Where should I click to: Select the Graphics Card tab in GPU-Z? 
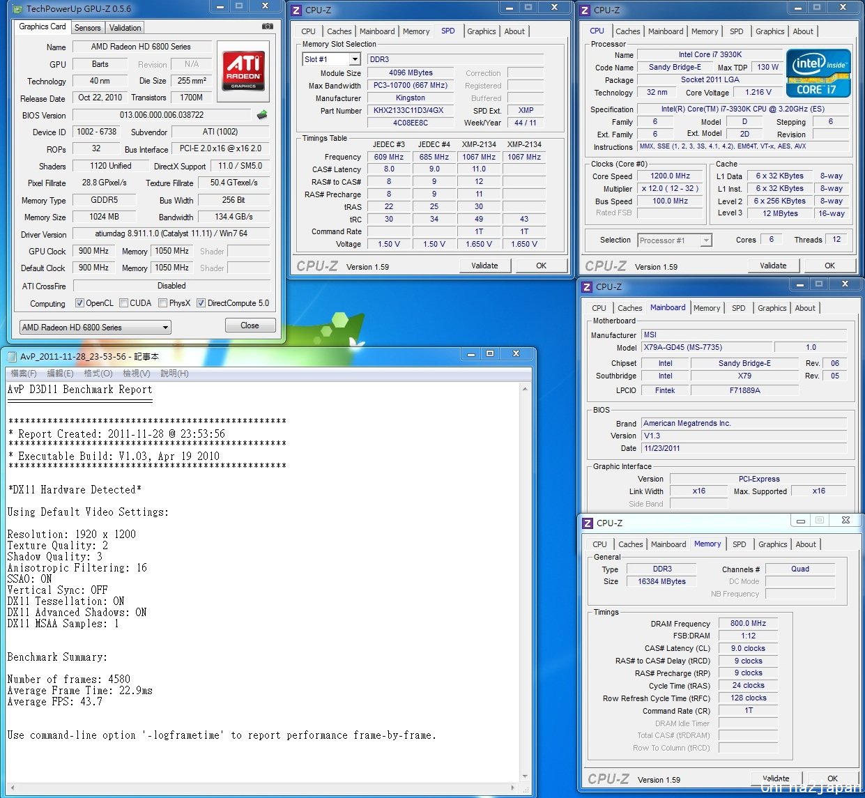click(x=43, y=26)
